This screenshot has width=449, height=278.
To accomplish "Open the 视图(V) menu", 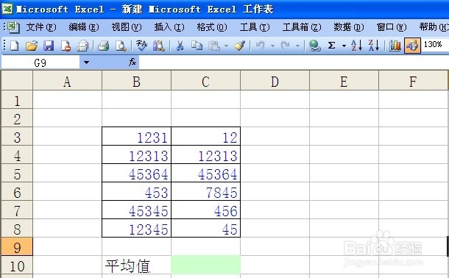I will 127,27.
